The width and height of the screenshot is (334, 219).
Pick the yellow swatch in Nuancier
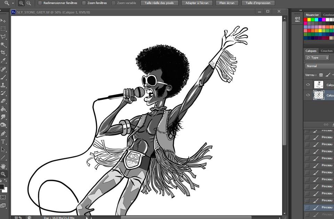(x=309, y=20)
